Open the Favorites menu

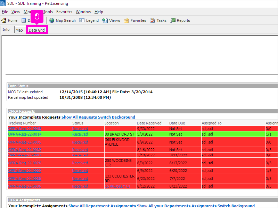pos(64,12)
